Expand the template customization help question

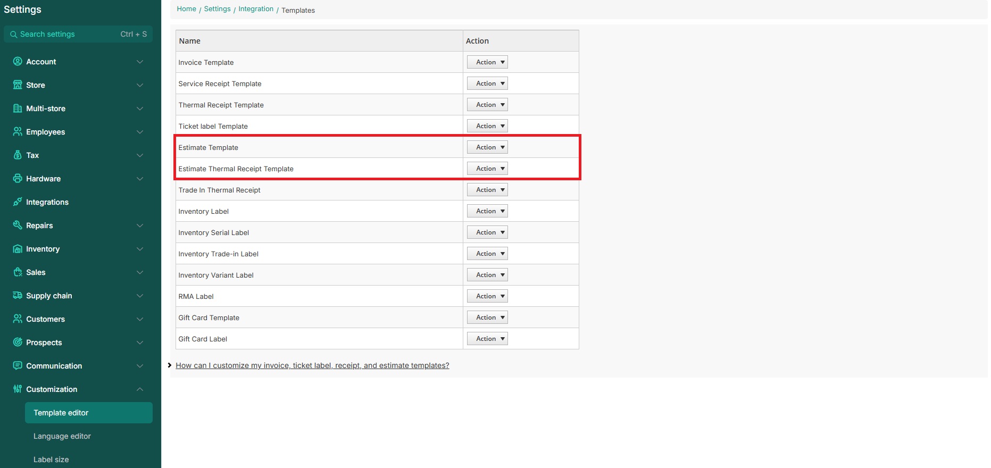[312, 365]
